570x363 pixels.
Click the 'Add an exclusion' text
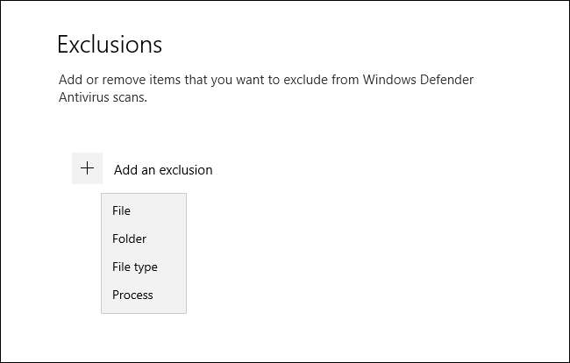point(163,170)
